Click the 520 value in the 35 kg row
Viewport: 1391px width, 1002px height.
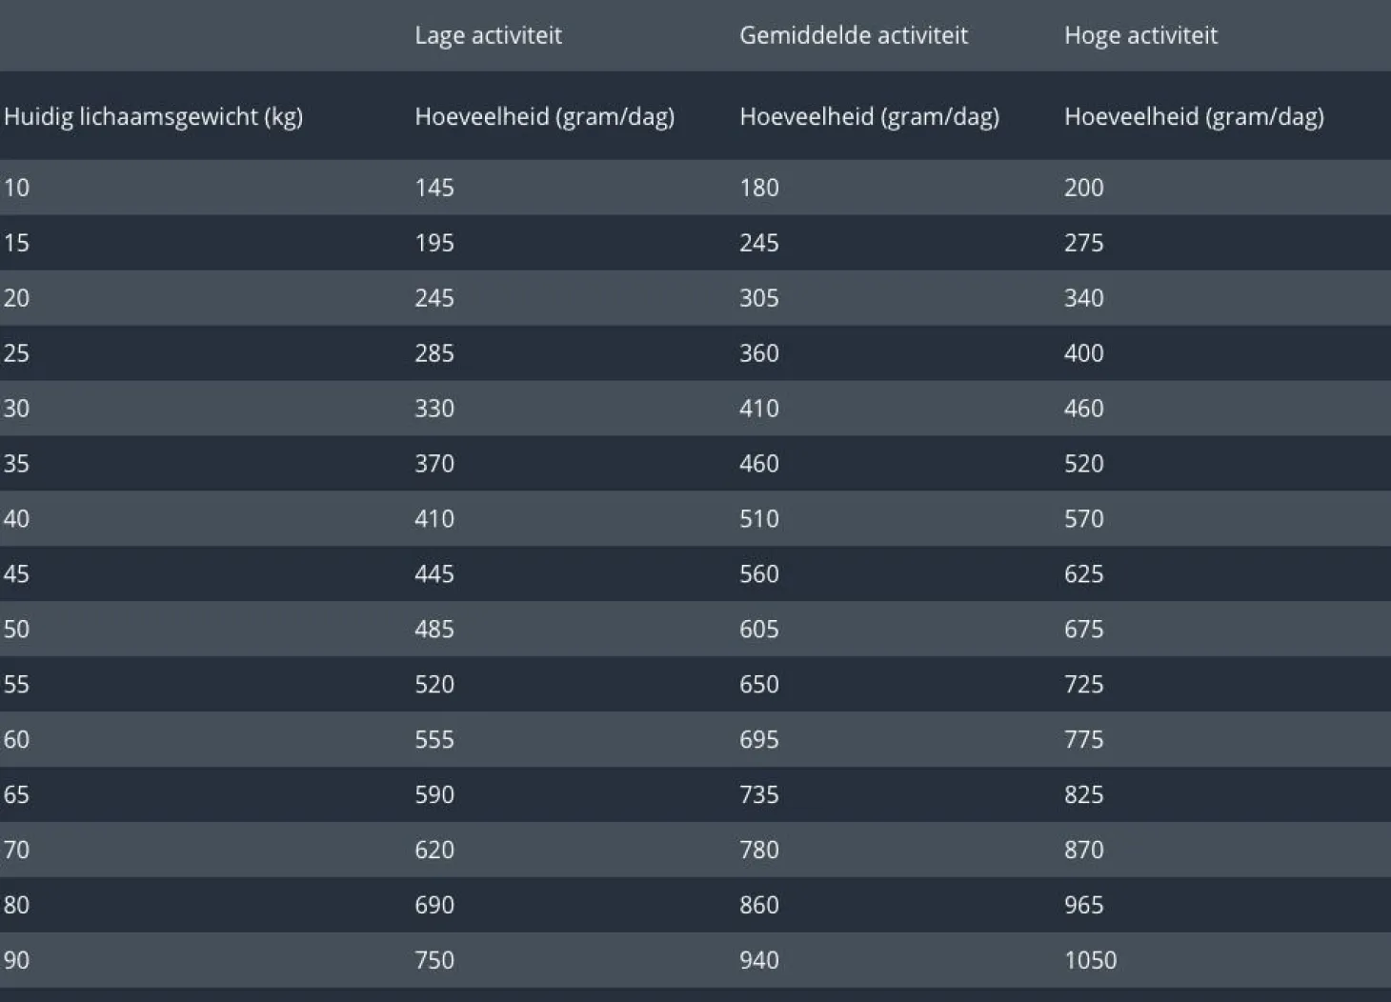click(x=1084, y=464)
